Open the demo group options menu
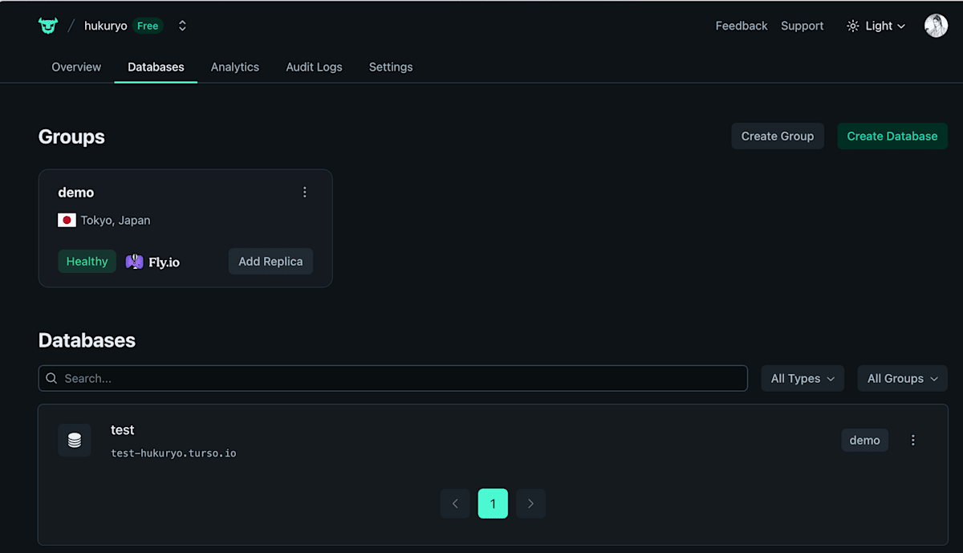The width and height of the screenshot is (963, 553). pos(304,192)
